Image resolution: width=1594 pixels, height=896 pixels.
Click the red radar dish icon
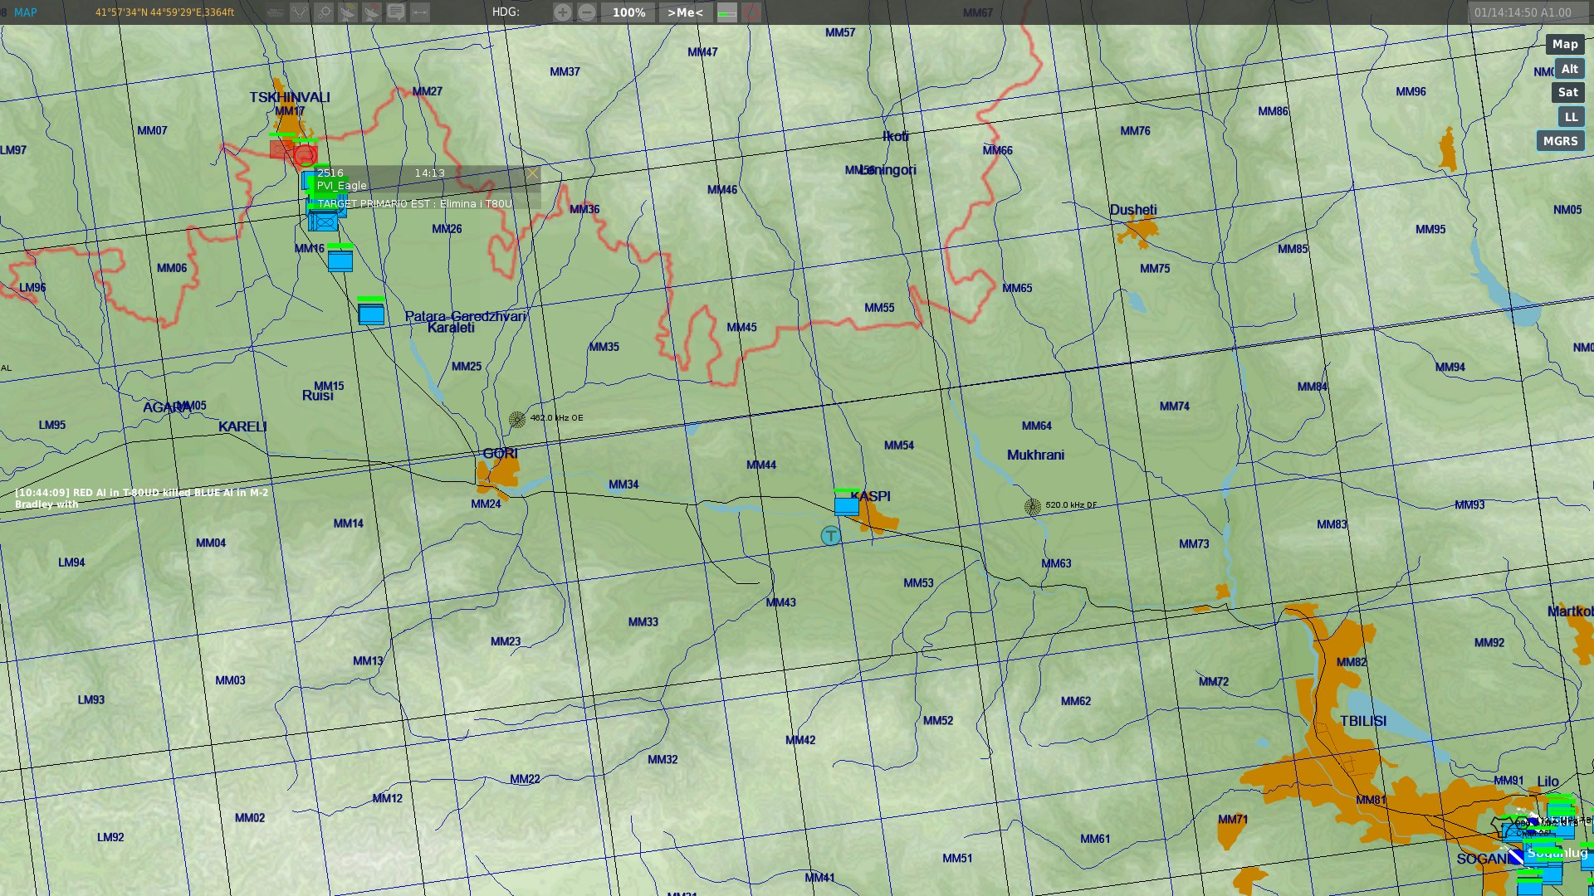372,12
